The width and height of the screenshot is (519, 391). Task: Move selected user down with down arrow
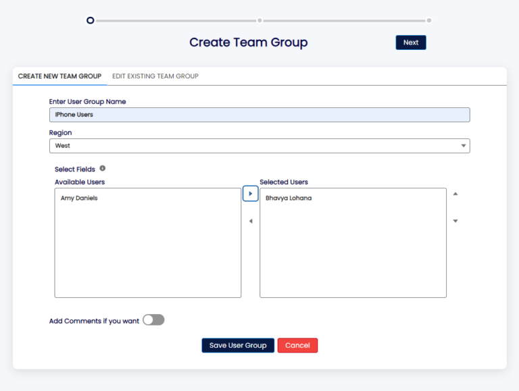pyautogui.click(x=455, y=221)
